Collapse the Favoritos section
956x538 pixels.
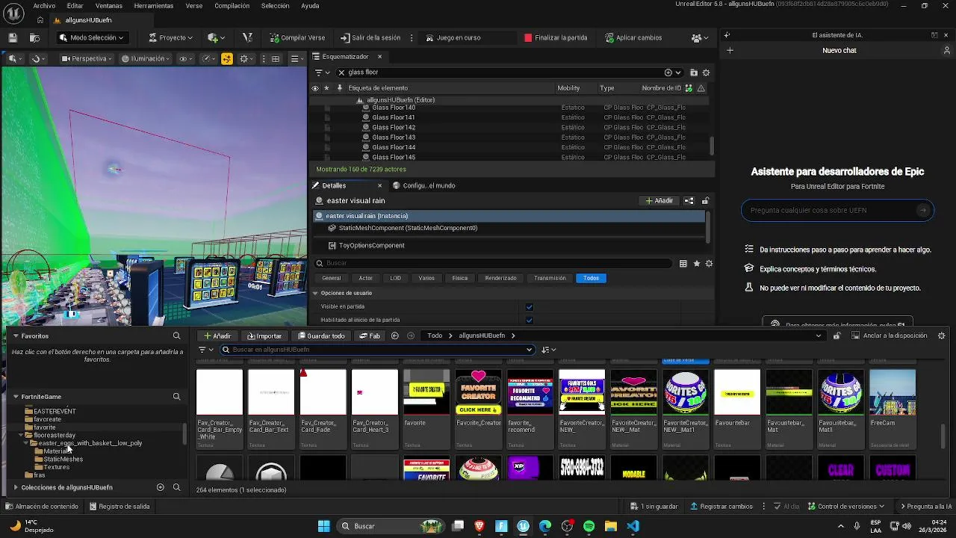click(x=16, y=336)
